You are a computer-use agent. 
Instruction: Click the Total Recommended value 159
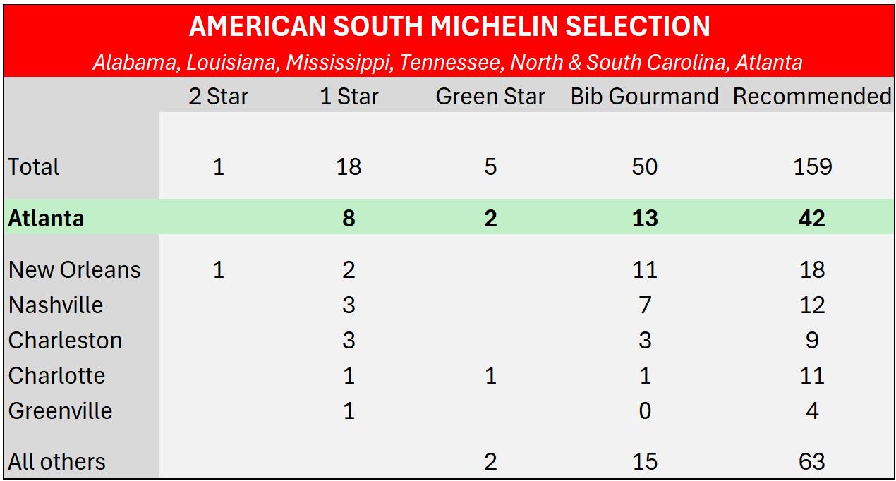coord(812,167)
